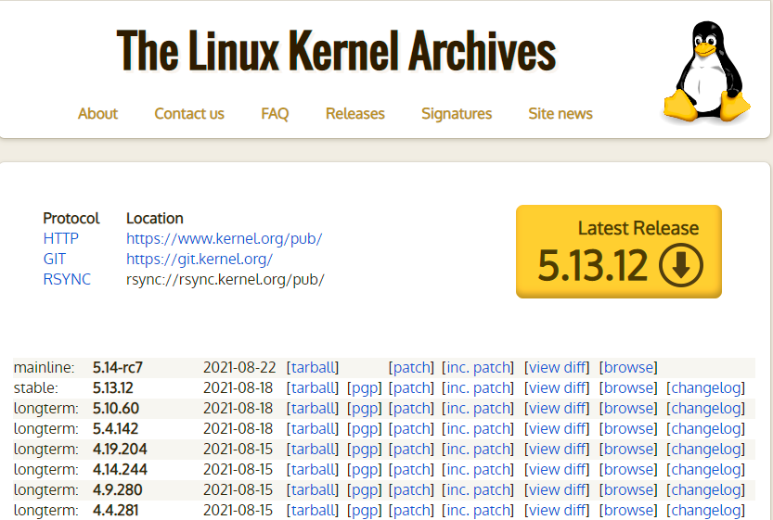
Task: Open inc. patch for longterm 5.4.142
Action: coord(478,429)
